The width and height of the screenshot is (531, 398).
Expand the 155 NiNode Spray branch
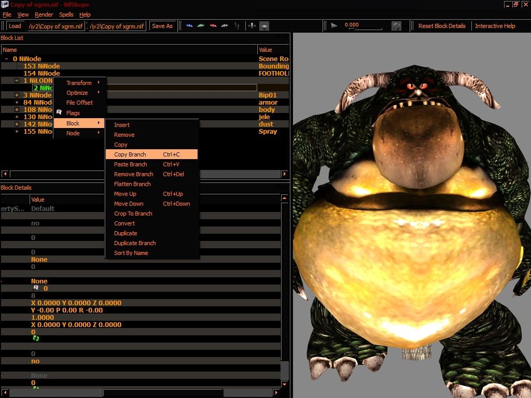[x=17, y=132]
